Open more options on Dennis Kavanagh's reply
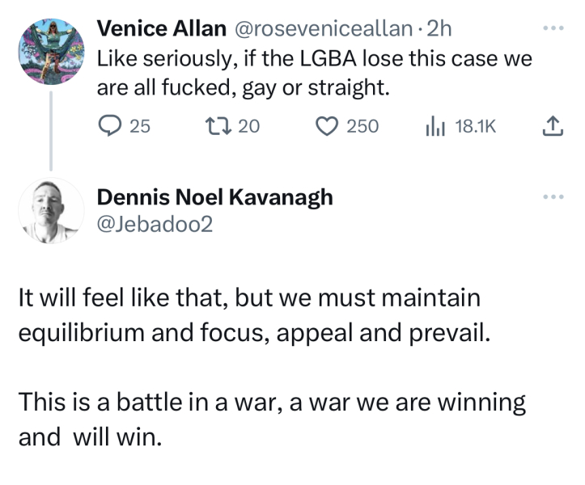Image resolution: width=585 pixels, height=485 pixels. 551,197
